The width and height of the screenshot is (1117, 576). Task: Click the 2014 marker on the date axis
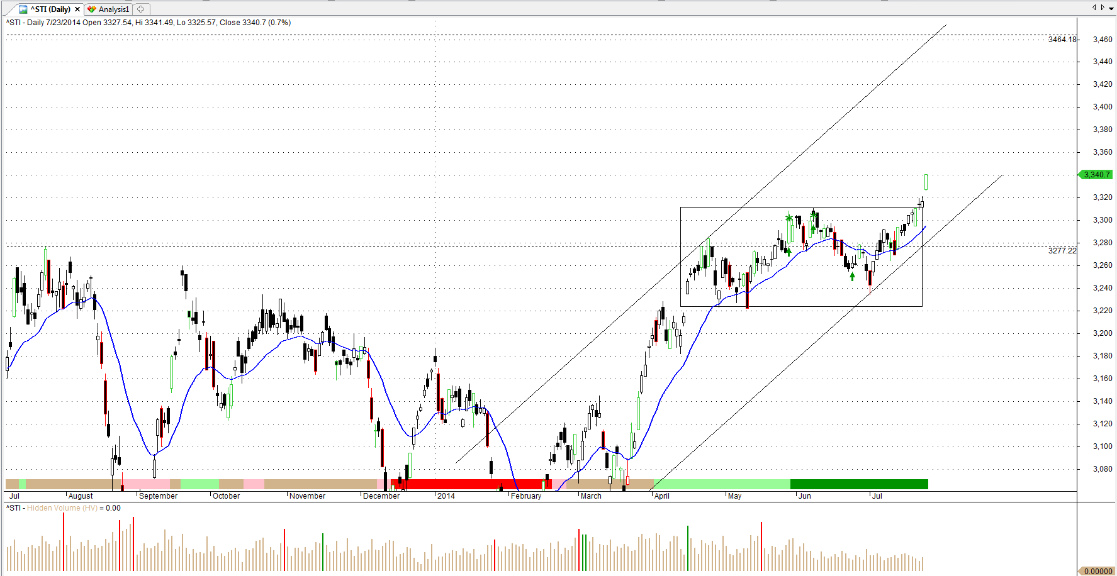tap(446, 496)
